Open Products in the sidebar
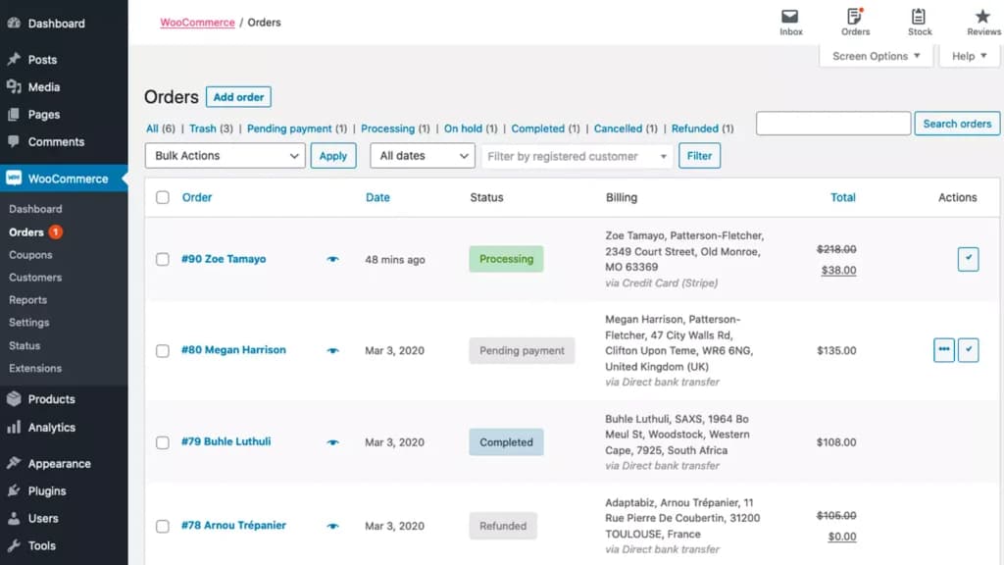The image size is (1004, 565). pyautogui.click(x=51, y=399)
